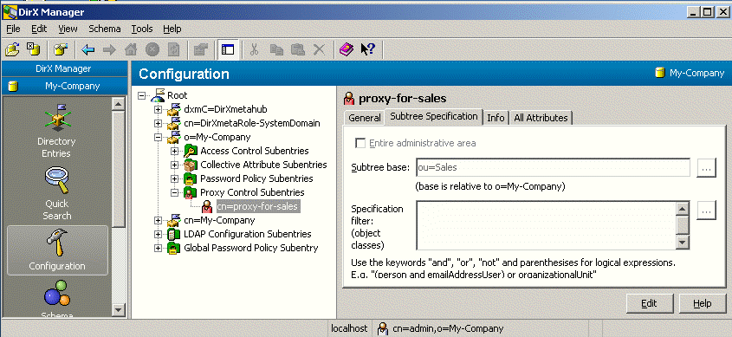Open the View menu
The height and width of the screenshot is (337, 732).
[x=68, y=29]
